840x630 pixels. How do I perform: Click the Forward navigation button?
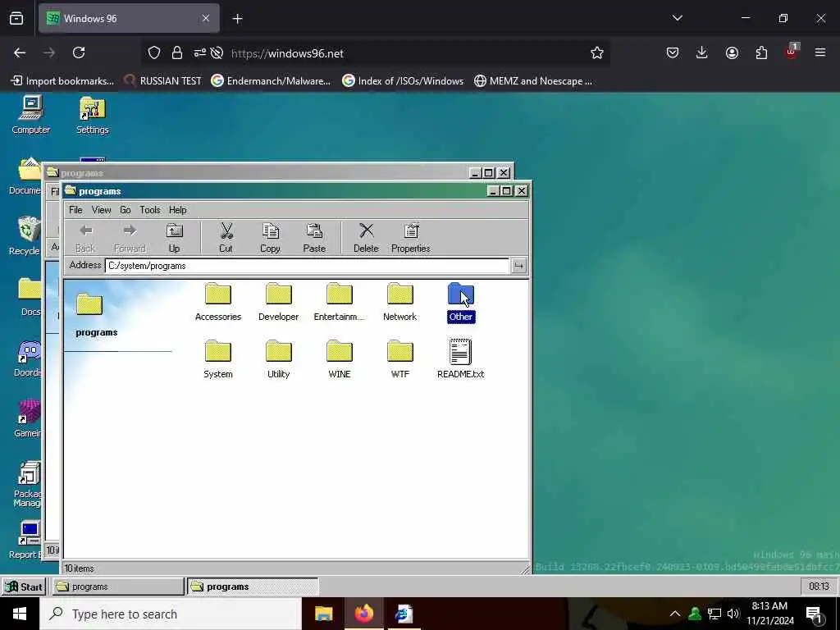click(x=130, y=238)
